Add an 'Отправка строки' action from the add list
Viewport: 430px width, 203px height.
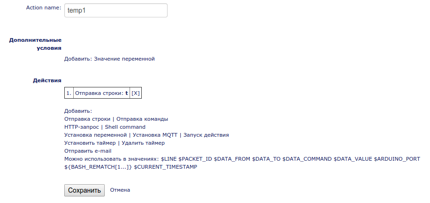(x=87, y=119)
